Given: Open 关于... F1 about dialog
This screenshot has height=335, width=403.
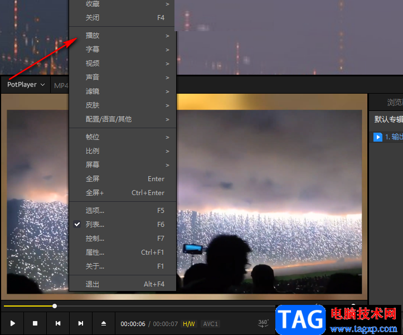Looking at the screenshot, I should (x=123, y=266).
